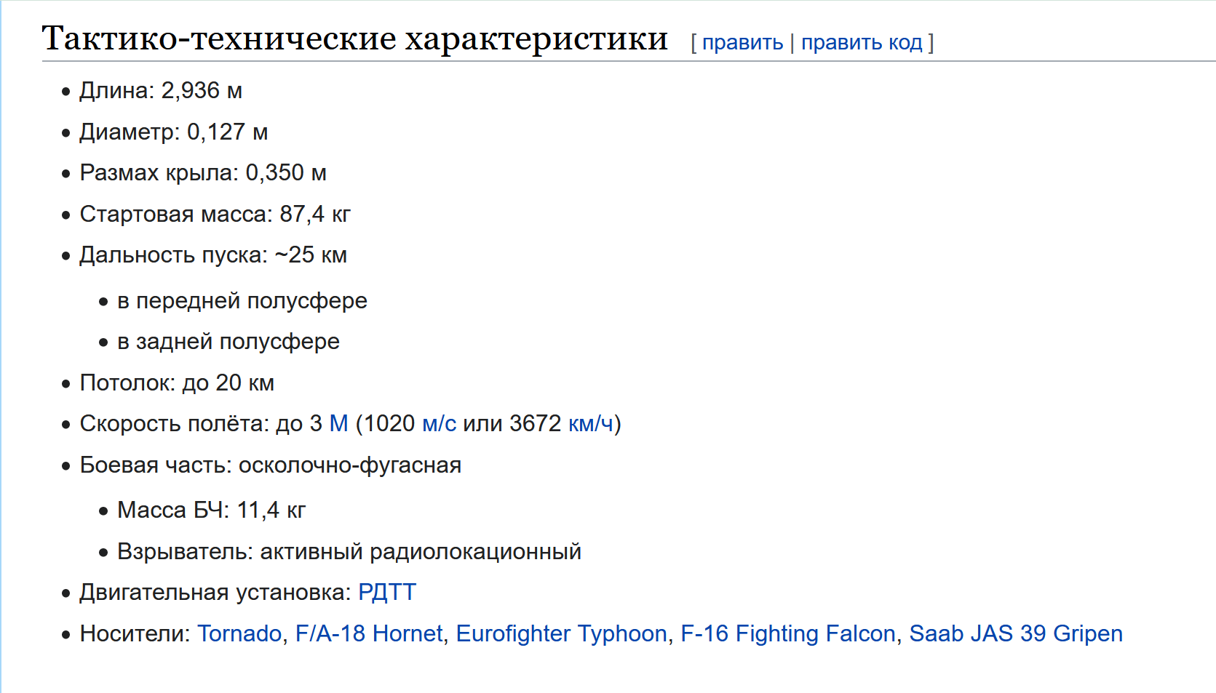The image size is (1216, 693).
Task: Click the 'Потолок: до 20 км' list item
Action: click(177, 383)
